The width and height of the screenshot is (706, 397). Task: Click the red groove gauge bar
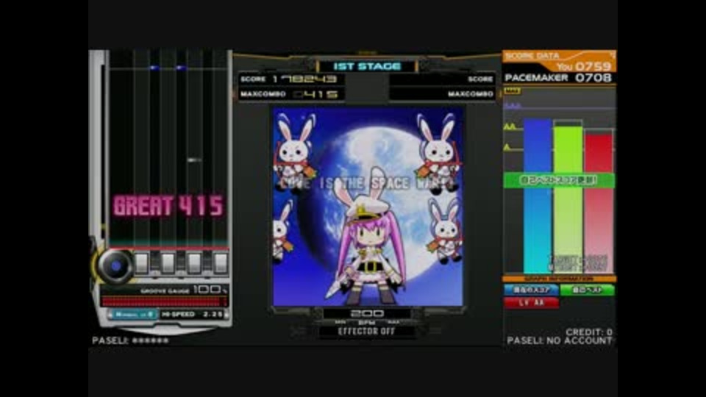click(164, 301)
